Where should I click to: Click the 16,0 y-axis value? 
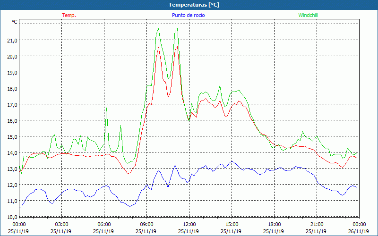click(12, 121)
